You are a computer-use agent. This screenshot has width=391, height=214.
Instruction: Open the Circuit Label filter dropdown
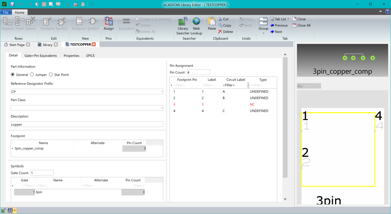248,85
